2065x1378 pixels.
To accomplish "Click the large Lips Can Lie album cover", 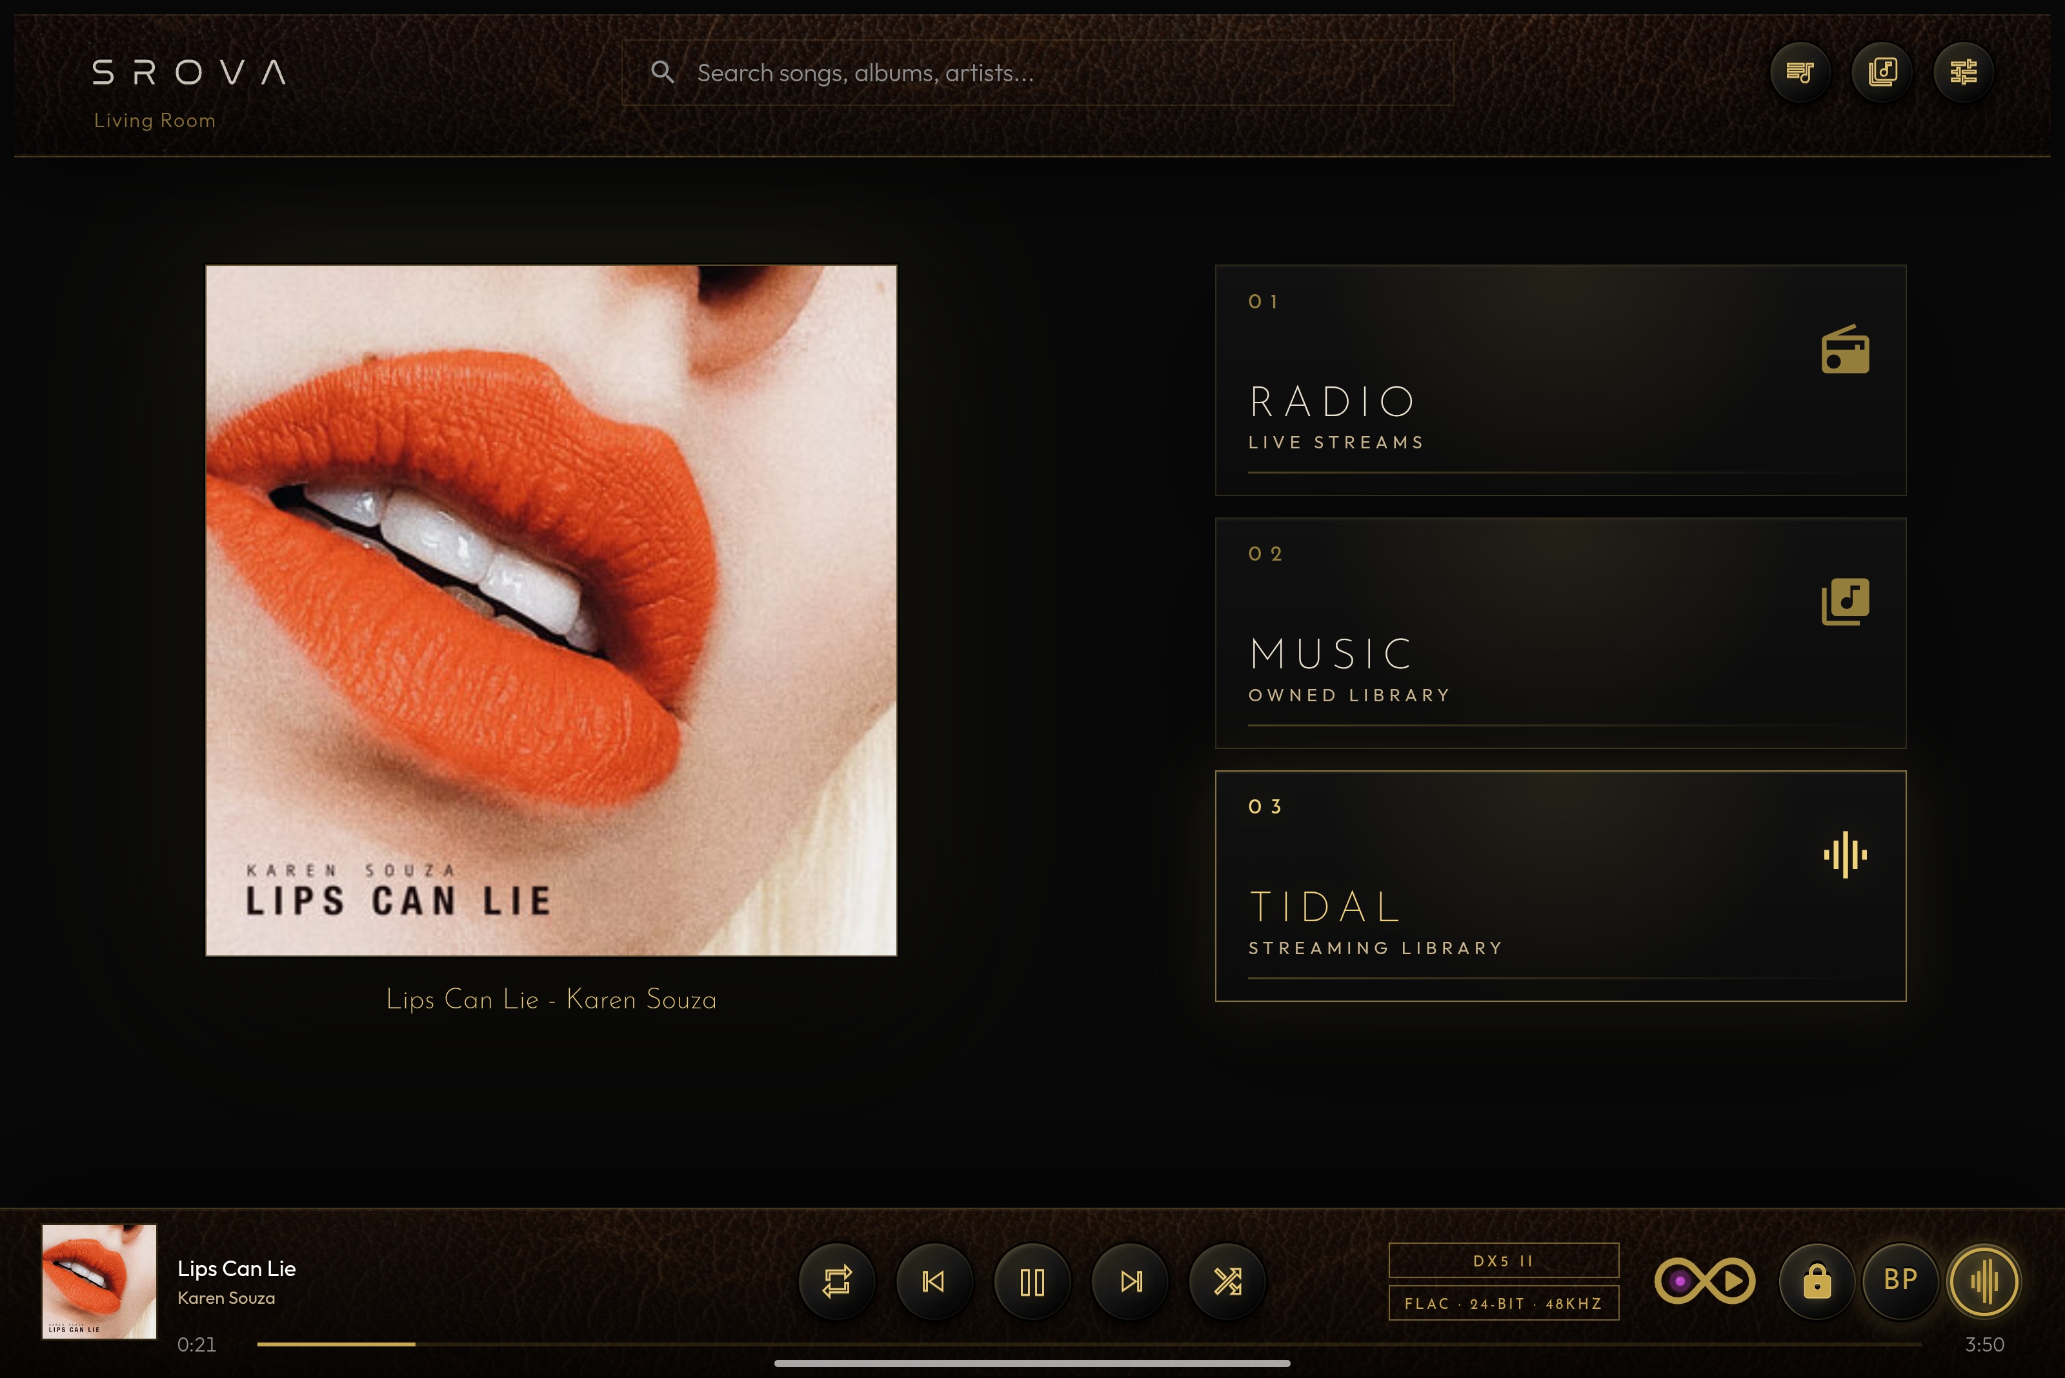I will 551,610.
